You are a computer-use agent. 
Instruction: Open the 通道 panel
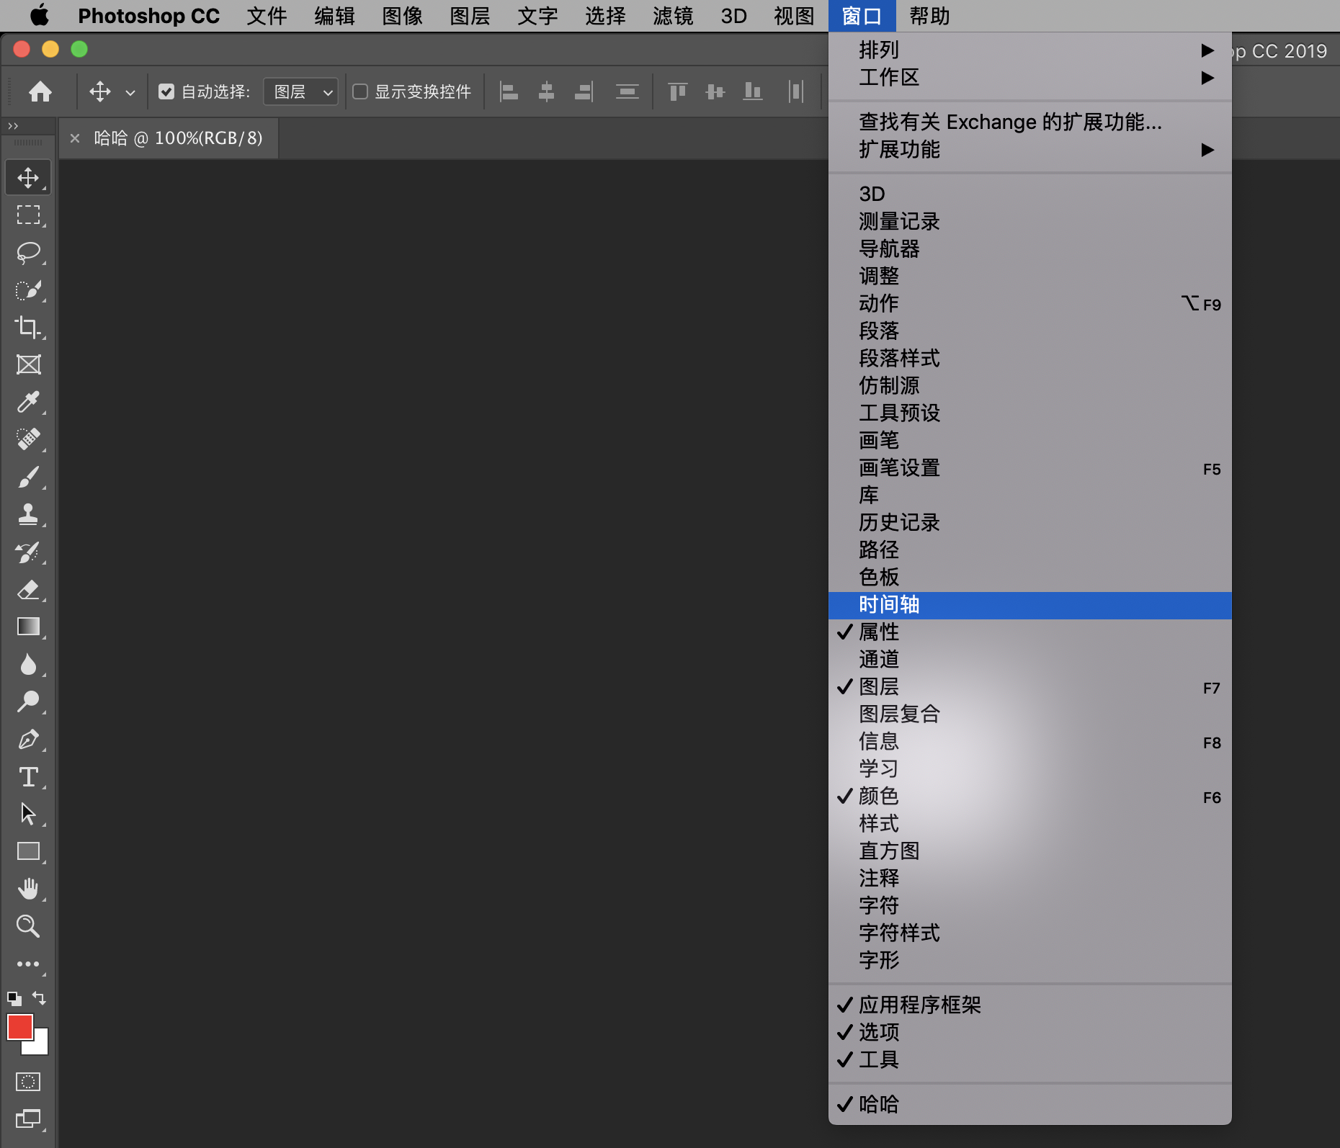tap(1030, 660)
